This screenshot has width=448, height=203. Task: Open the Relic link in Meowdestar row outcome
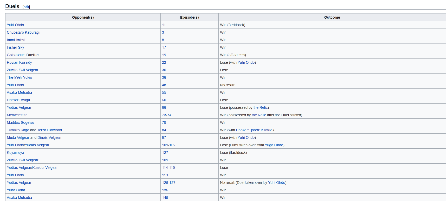coord(259,115)
